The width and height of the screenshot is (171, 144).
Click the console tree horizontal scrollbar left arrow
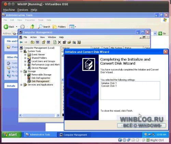tap(21, 115)
